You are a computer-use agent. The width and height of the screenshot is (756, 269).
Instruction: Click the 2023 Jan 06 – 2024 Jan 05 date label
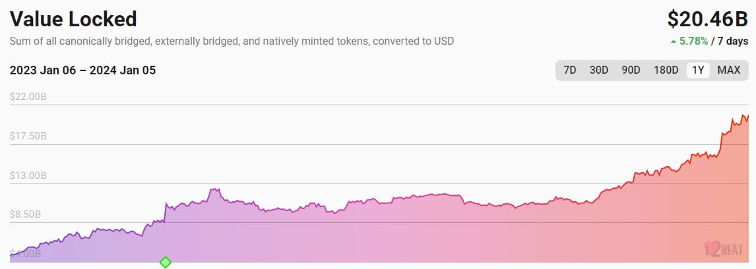coord(82,70)
